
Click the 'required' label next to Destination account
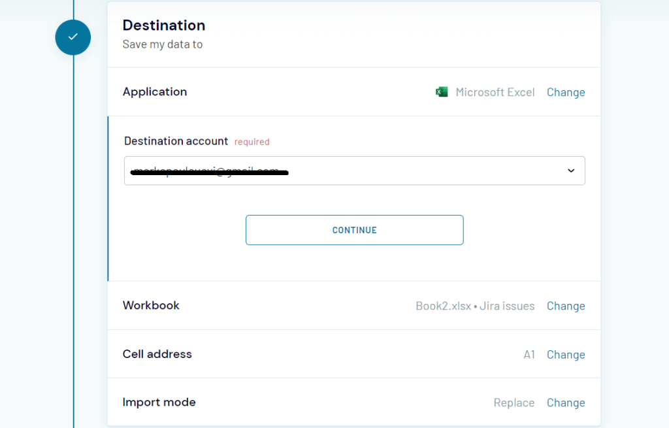tap(252, 142)
